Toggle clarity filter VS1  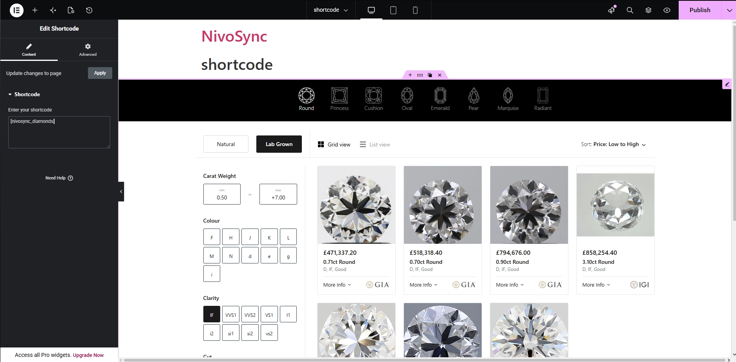coord(269,314)
